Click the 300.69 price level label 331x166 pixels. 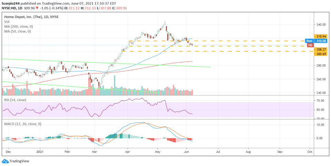(x=321, y=54)
